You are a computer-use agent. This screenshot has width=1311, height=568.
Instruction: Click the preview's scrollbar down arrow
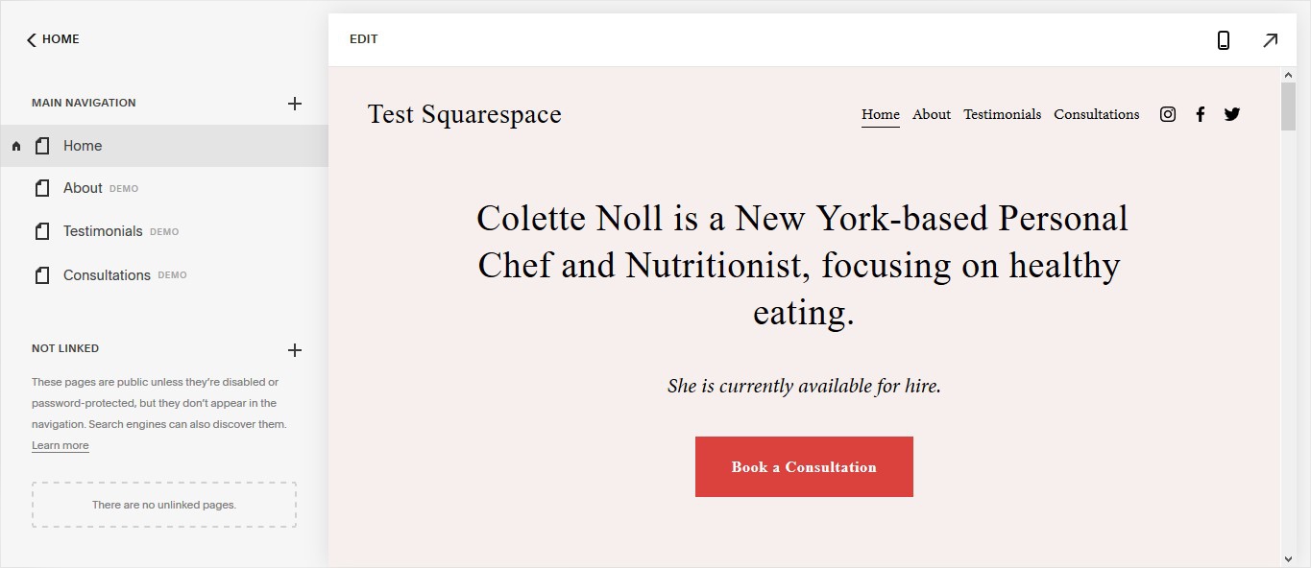click(x=1288, y=558)
